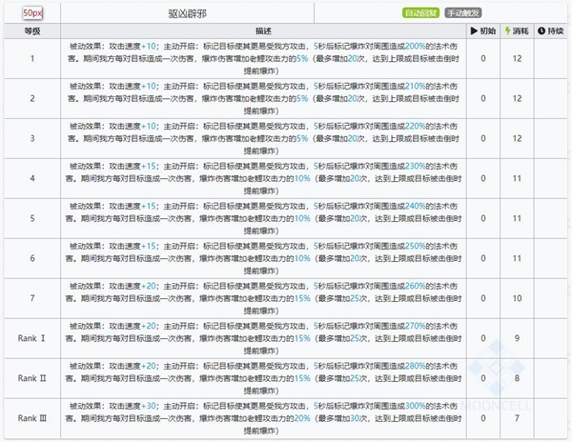
Task: Click the initial value 0 in level 5 row
Action: (x=483, y=218)
